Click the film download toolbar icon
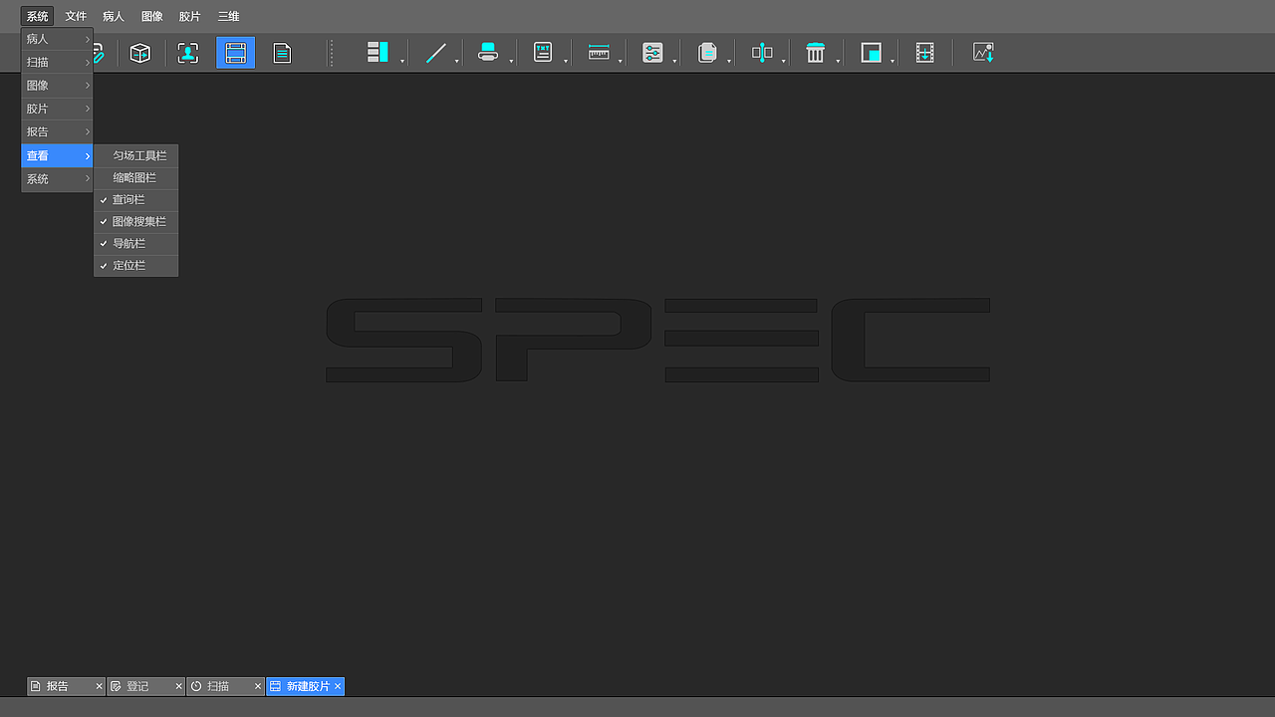Screen dimensions: 1275x717 pyautogui.click(x=924, y=53)
